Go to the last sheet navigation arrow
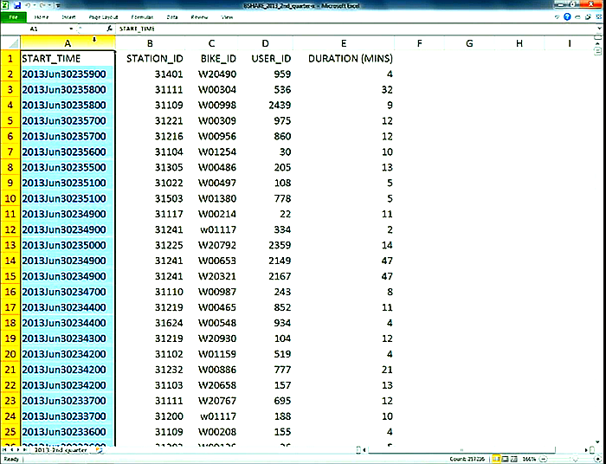The width and height of the screenshot is (606, 464). (25, 450)
